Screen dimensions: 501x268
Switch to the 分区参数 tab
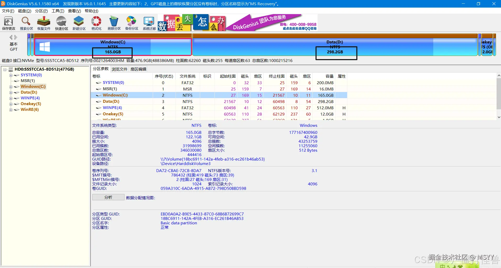click(101, 69)
